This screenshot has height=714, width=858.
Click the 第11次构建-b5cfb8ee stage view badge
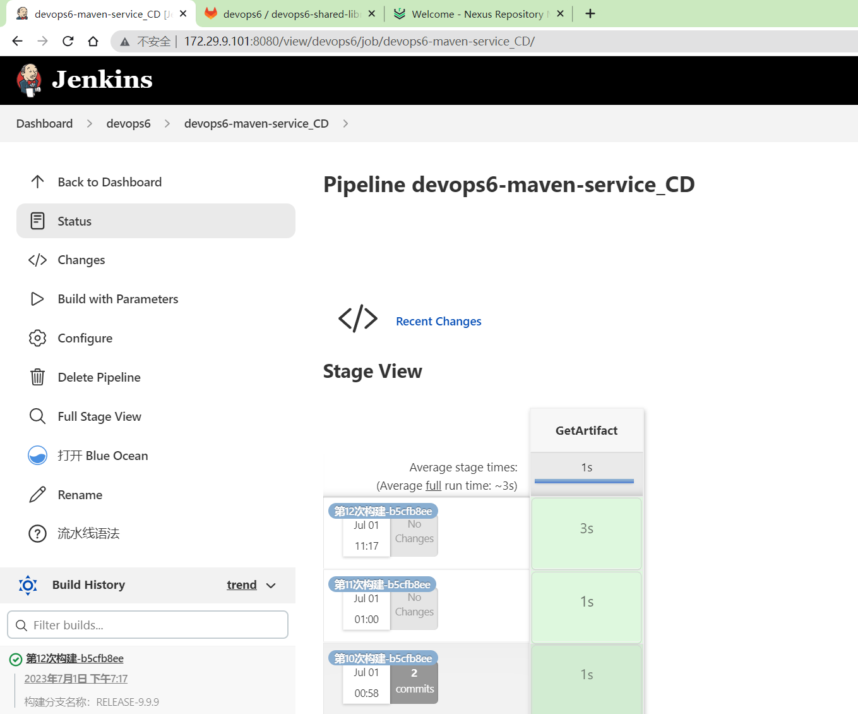pos(382,584)
